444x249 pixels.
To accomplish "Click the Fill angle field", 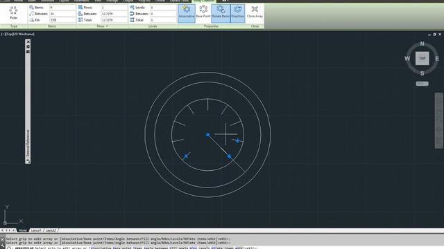I will click(62, 20).
